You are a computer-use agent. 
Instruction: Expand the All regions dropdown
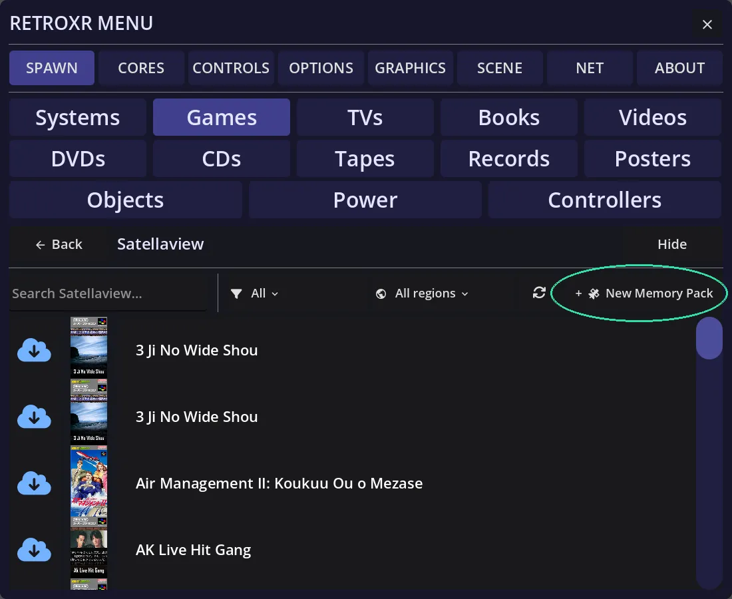click(421, 294)
